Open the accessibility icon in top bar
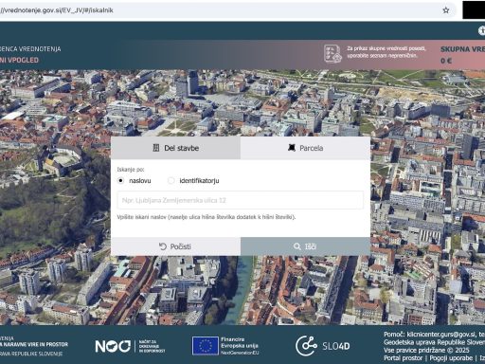 pyautogui.click(x=481, y=30)
